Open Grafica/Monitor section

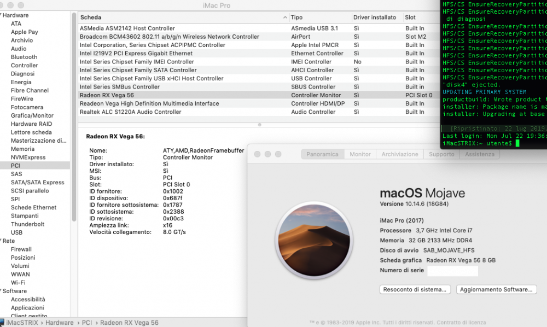[x=32, y=116]
